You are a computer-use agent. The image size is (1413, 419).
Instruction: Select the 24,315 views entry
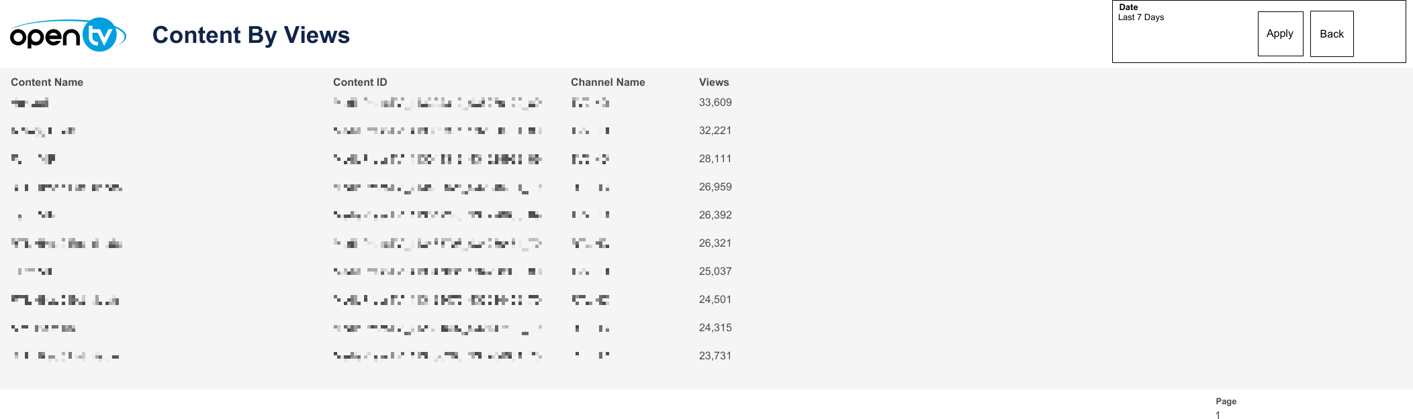click(x=715, y=328)
